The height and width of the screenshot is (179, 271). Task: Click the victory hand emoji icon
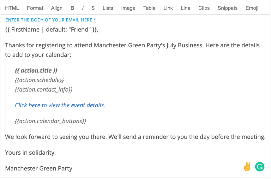pos(247,167)
